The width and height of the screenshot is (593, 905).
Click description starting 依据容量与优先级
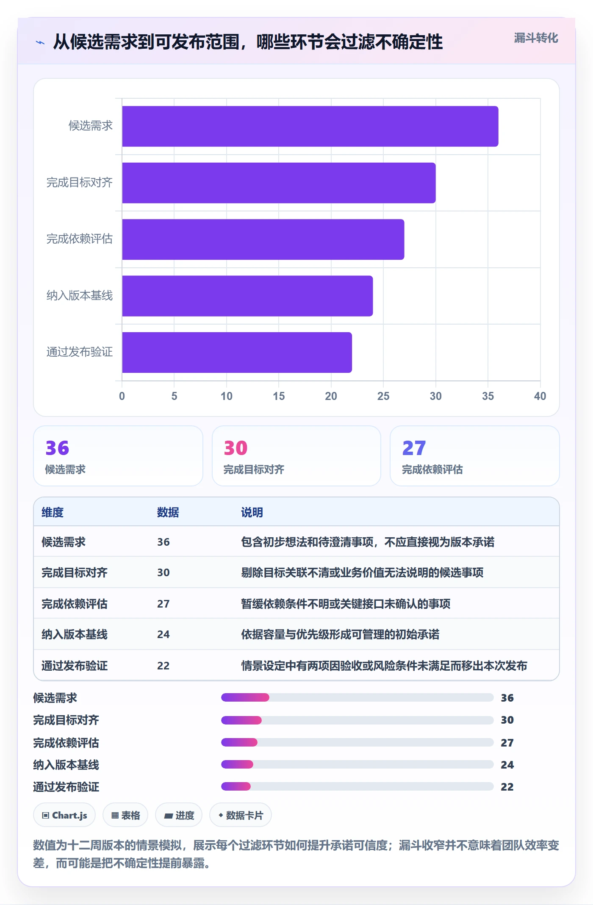click(340, 634)
